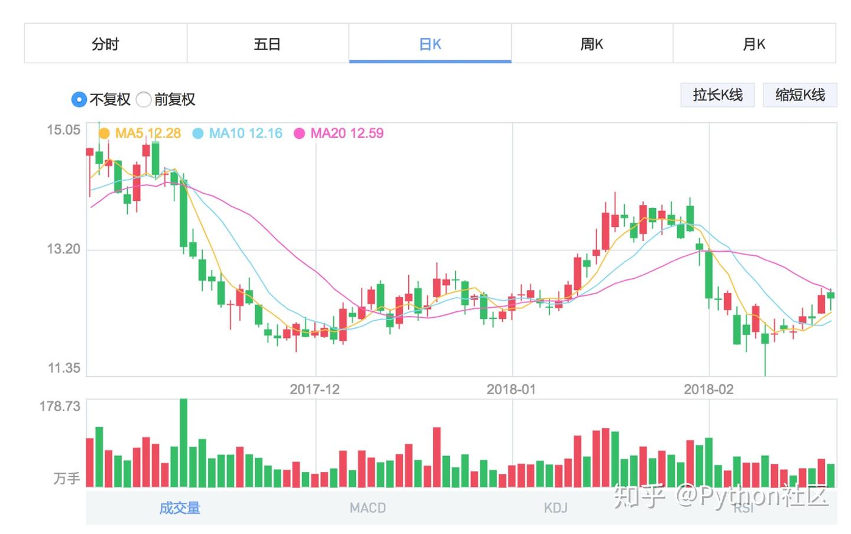Open the 周K weekly chart tab
Image resolution: width=851 pixels, height=534 pixels.
[592, 43]
